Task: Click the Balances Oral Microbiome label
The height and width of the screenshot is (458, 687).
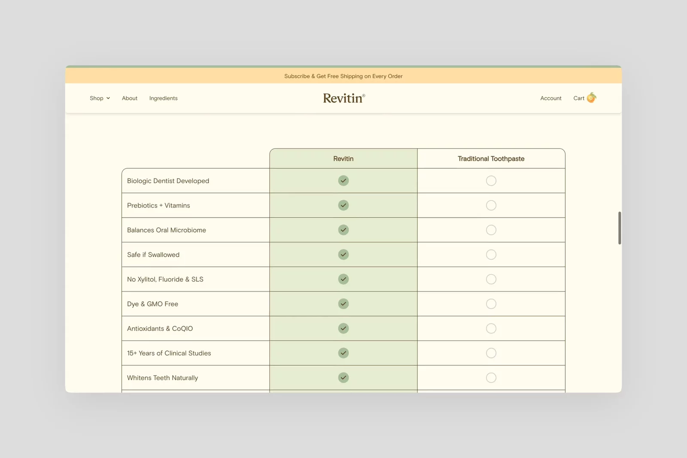Action: (167, 230)
